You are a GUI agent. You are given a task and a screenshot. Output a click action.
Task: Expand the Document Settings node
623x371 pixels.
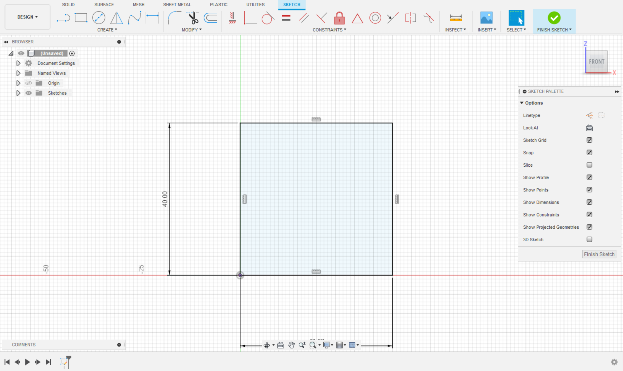[18, 63]
